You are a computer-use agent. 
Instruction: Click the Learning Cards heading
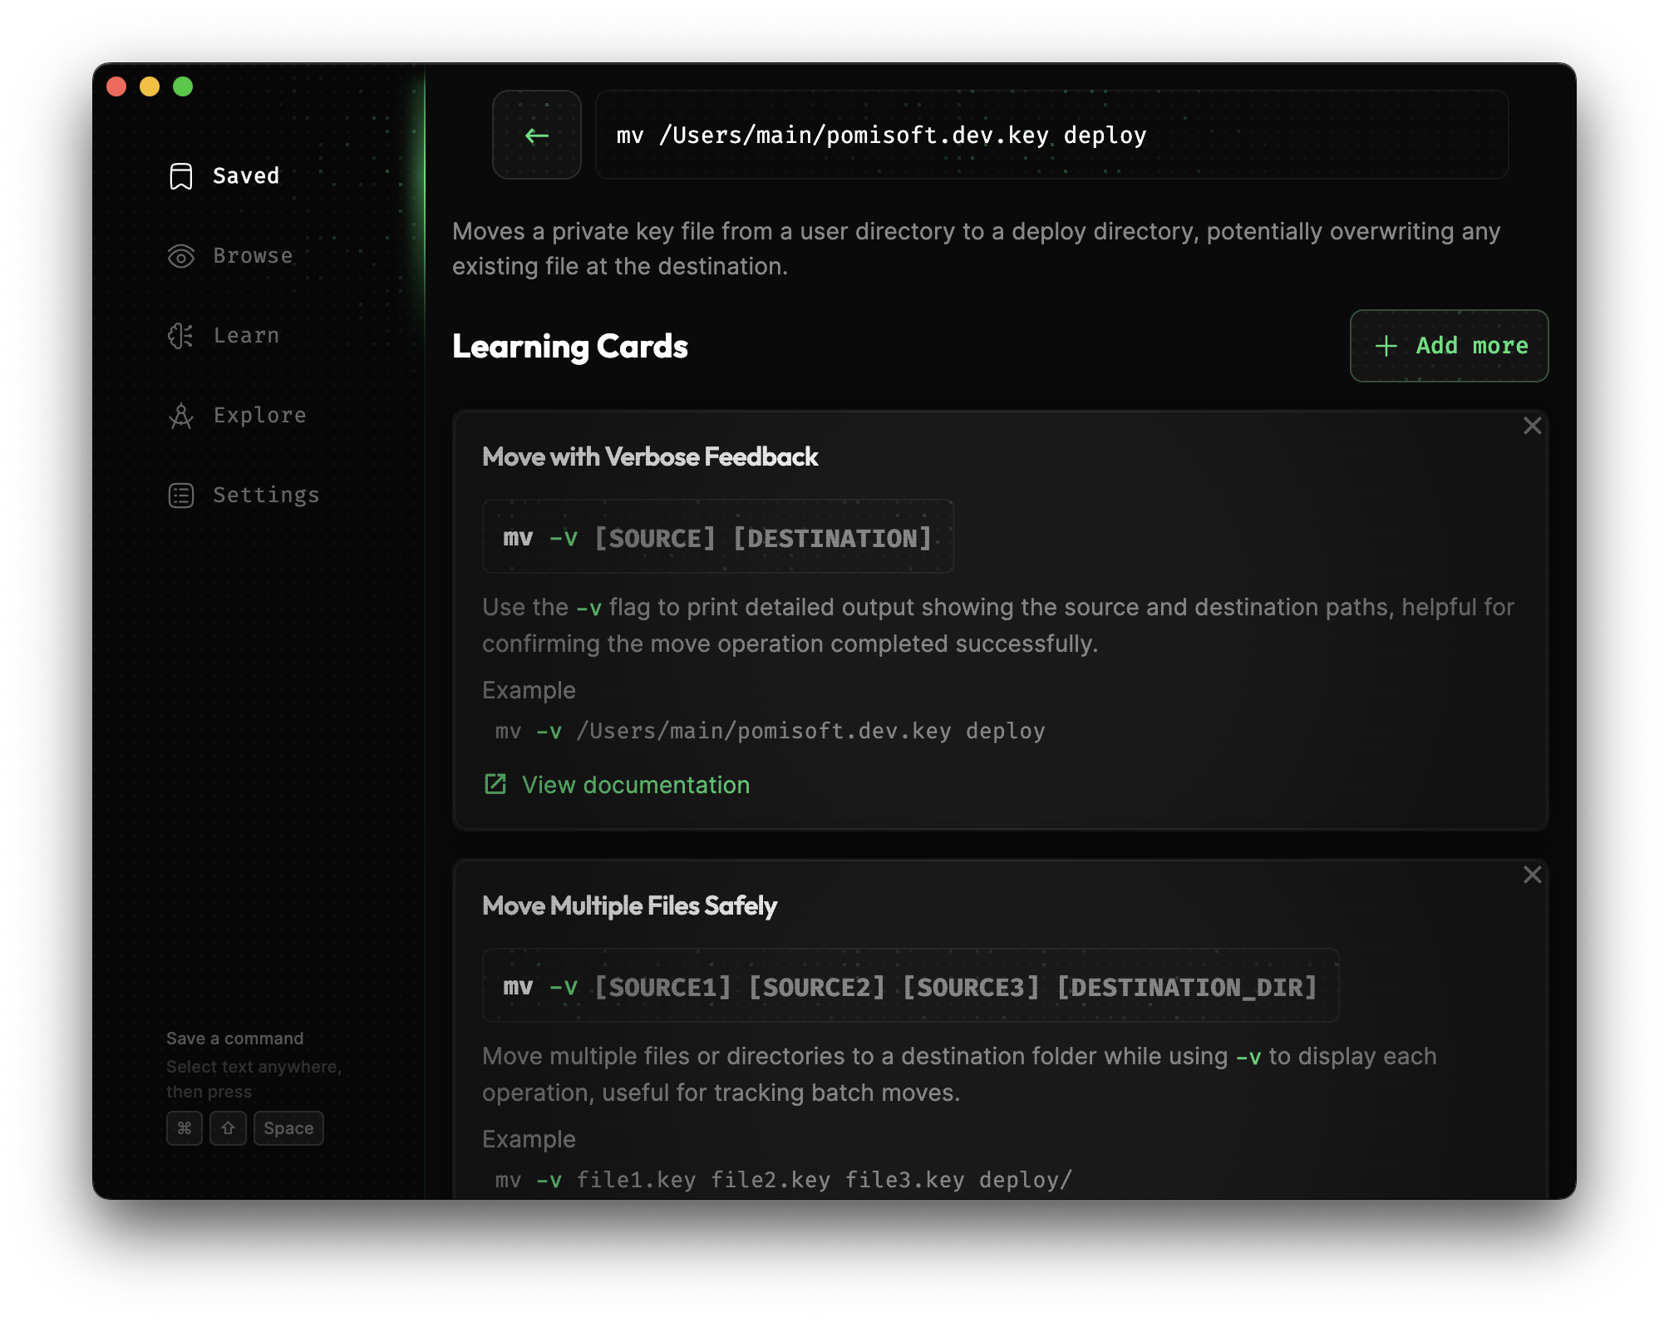coord(570,347)
